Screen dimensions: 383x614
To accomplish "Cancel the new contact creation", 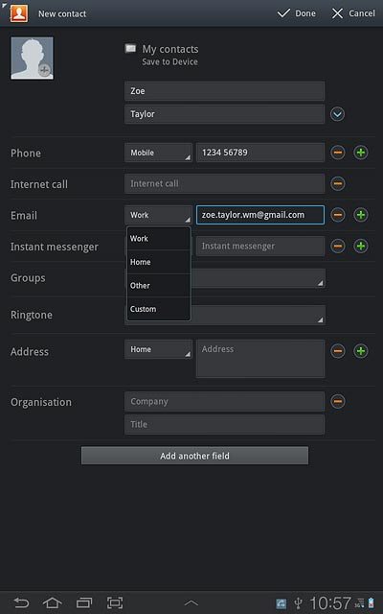I will [353, 13].
